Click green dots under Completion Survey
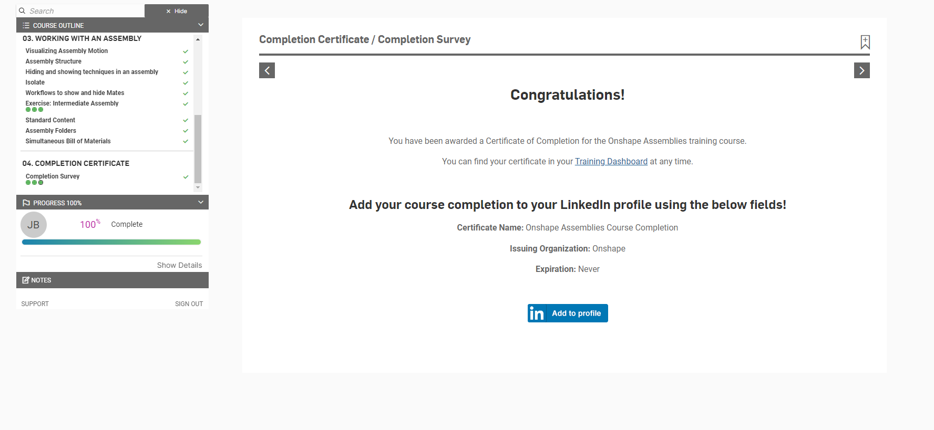 [34, 183]
